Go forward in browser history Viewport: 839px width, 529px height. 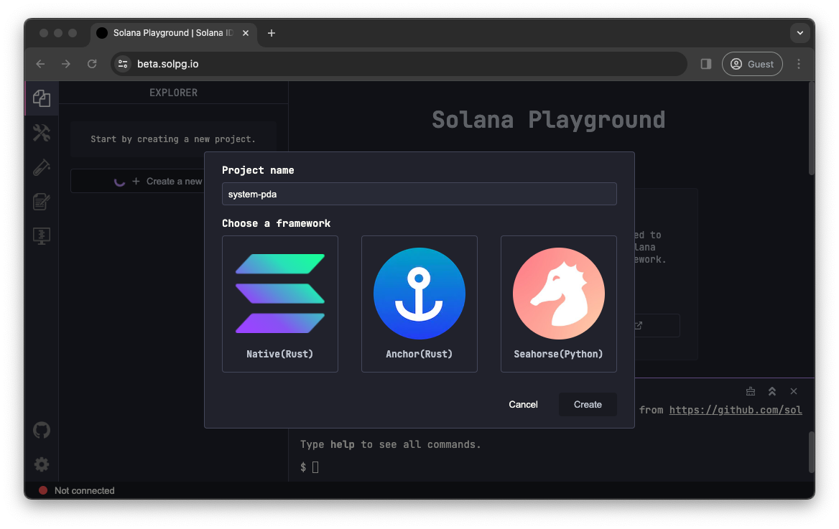(66, 64)
